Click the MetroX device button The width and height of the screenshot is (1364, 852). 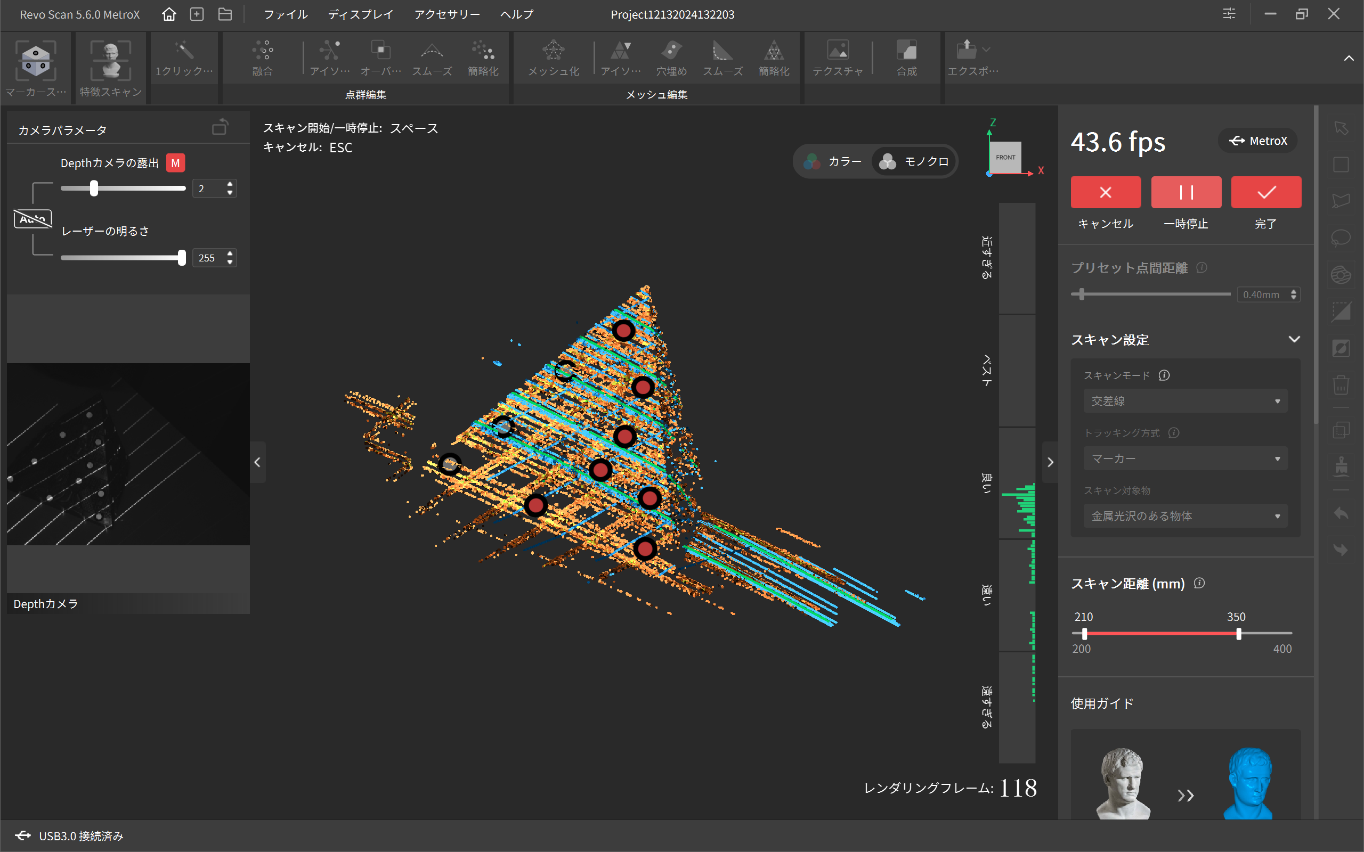(1257, 141)
